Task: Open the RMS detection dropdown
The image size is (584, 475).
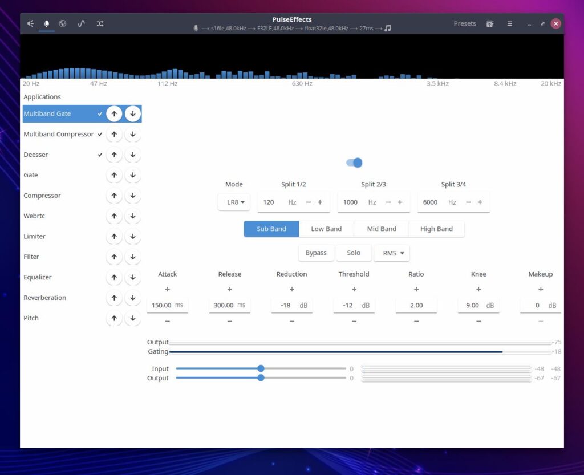Action: [392, 253]
